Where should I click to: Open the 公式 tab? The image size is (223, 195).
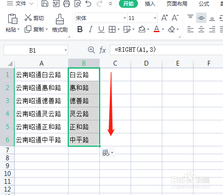pyautogui.click(x=204, y=3)
